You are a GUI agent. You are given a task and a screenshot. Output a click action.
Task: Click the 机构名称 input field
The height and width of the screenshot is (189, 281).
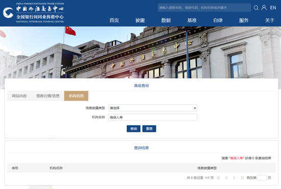coord(153,117)
